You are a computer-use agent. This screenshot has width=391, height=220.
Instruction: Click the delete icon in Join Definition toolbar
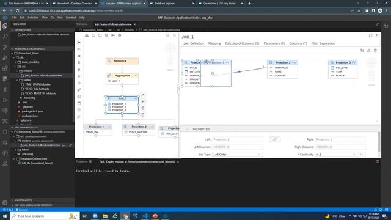click(375, 50)
